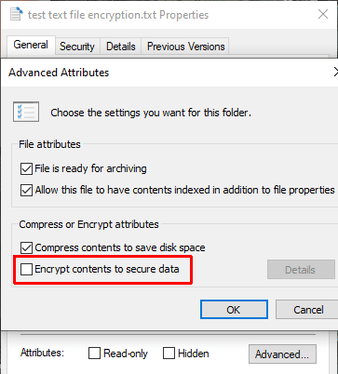338x374 pixels.
Task: Click the checklist settings icon in Advanced Attributes
Action: (x=26, y=112)
